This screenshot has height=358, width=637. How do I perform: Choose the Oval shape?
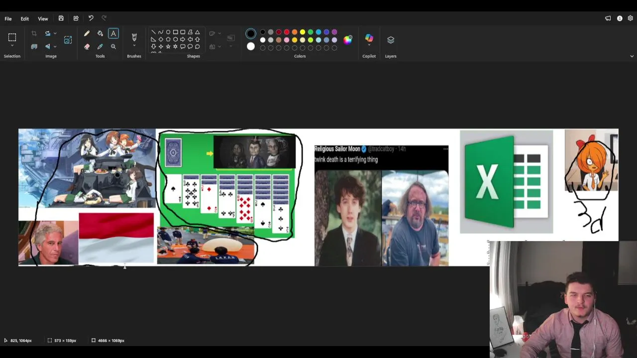pyautogui.click(x=168, y=32)
